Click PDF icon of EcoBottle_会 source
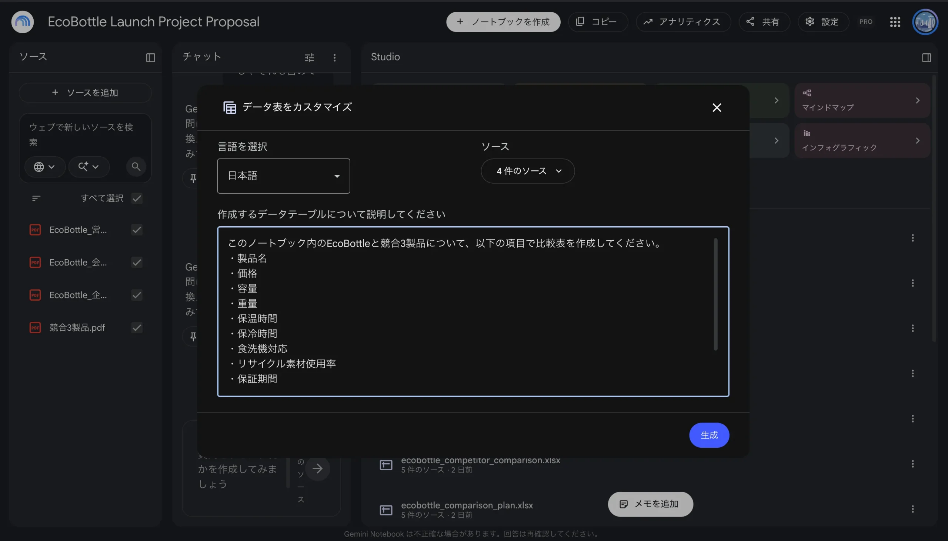 (35, 262)
